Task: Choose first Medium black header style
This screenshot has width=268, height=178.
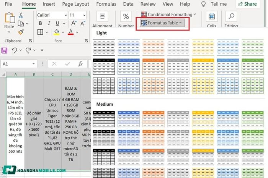Action: pyautogui.click(x=104, y=119)
